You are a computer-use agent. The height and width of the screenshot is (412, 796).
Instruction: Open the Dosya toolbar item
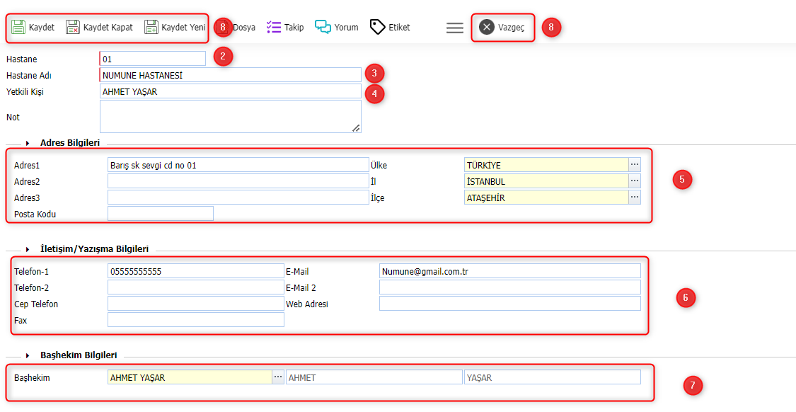[x=243, y=28]
